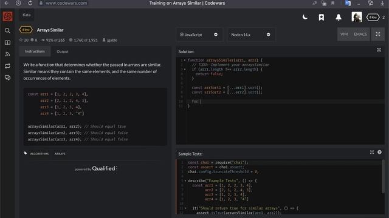Click the 92% of 265 satisfaction stat

tap(53, 40)
